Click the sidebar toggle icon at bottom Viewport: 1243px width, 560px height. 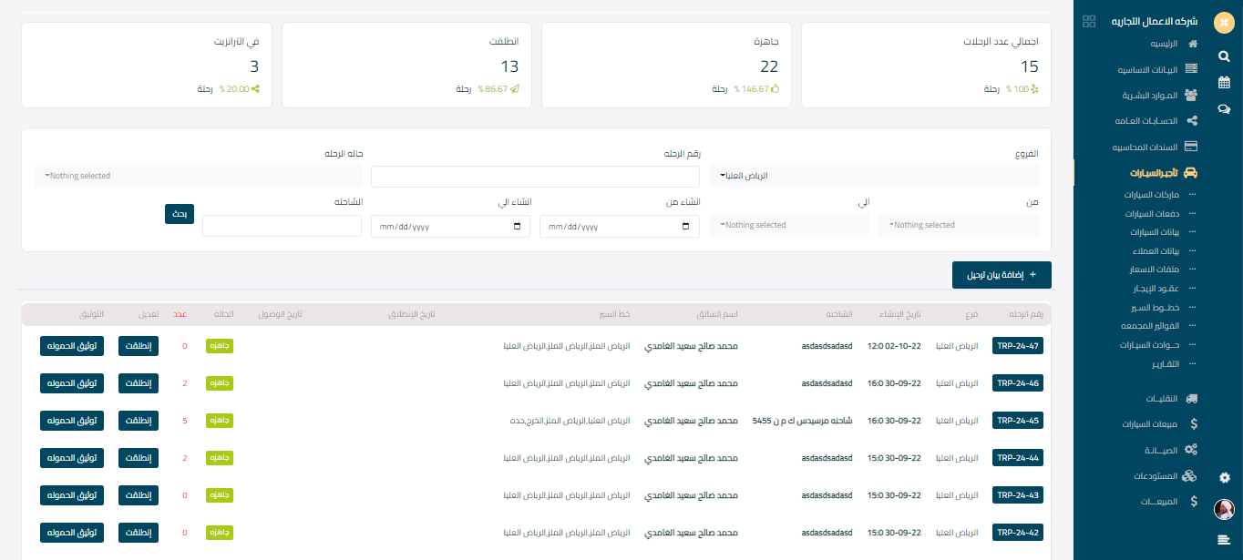(x=1224, y=540)
